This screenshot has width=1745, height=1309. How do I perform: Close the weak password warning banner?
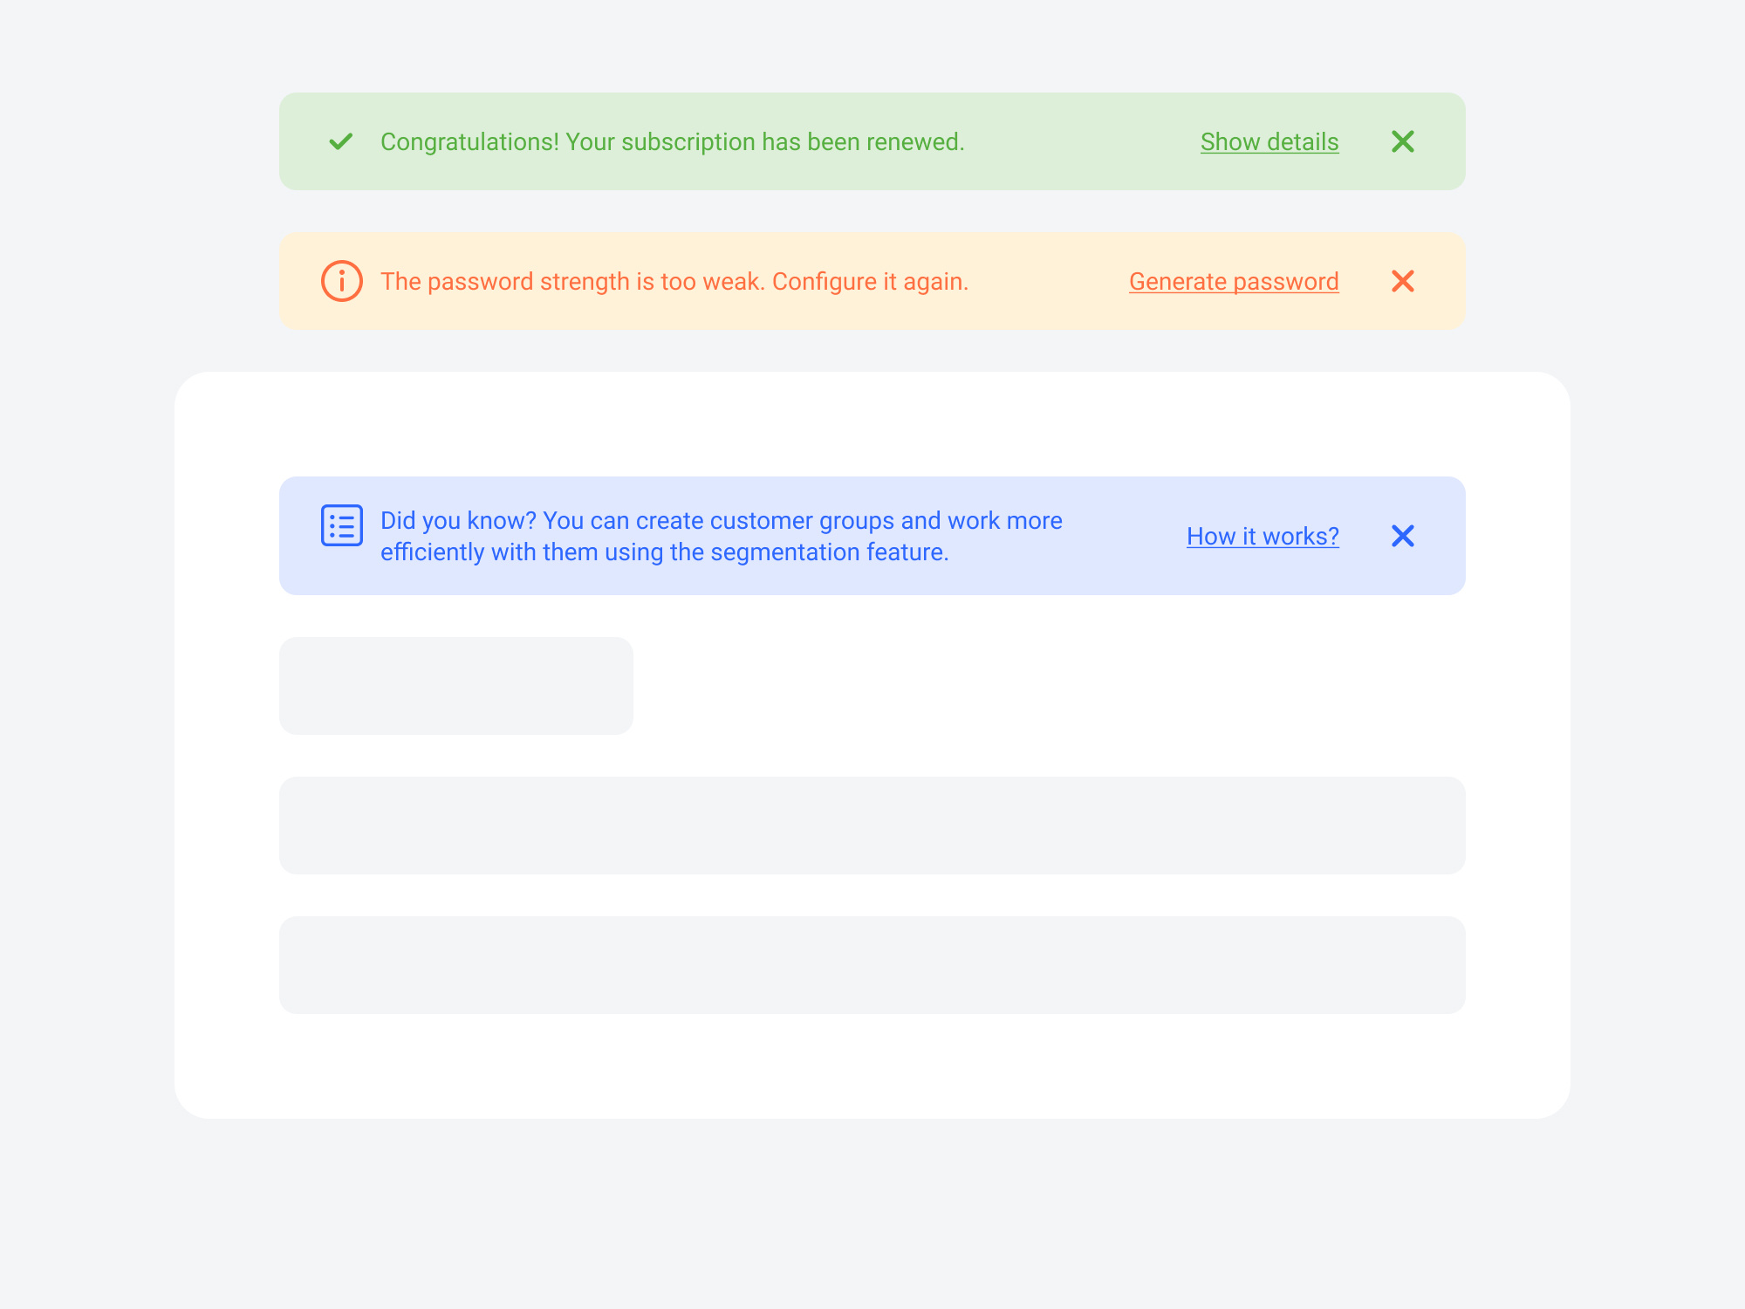tap(1404, 281)
